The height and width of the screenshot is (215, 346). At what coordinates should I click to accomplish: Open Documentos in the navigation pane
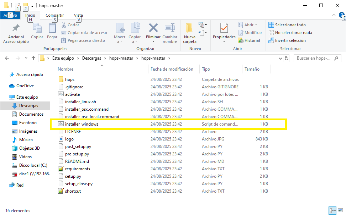coord(28,114)
